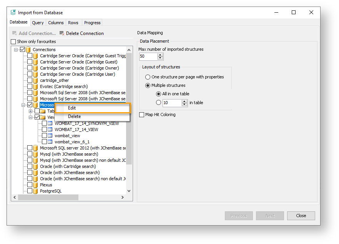Enable Show only favourites checkbox
This screenshot has height=244, width=339.
click(13, 41)
